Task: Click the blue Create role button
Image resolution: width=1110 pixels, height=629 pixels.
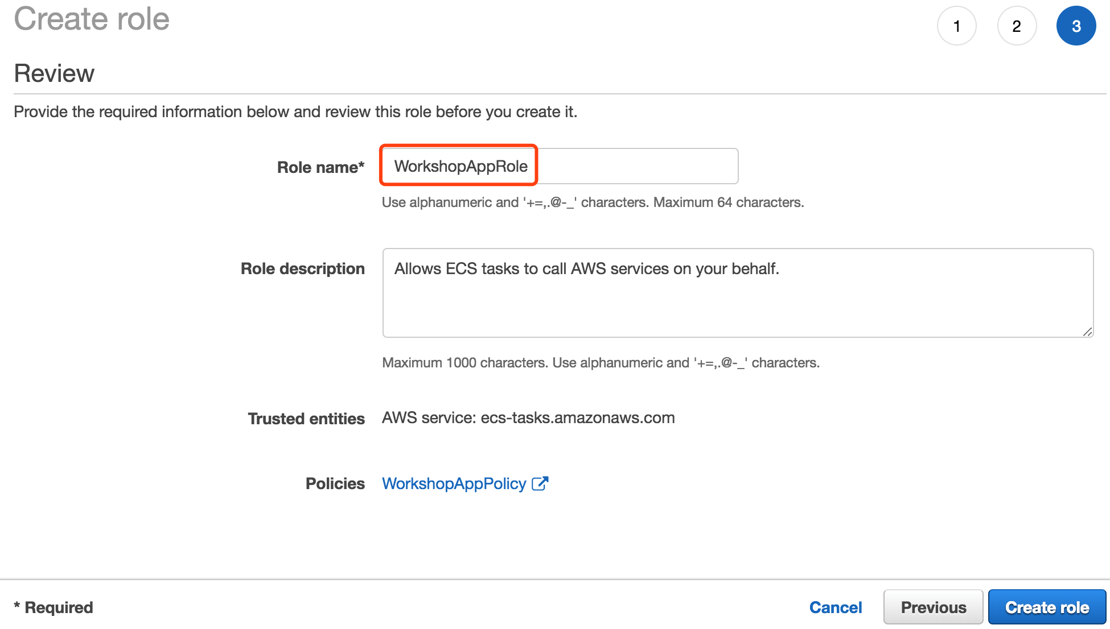Action: click(1047, 607)
